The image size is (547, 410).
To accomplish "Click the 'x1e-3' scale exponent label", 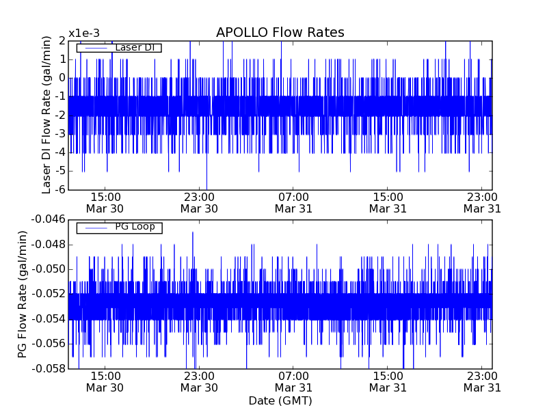I will pyautogui.click(x=84, y=34).
